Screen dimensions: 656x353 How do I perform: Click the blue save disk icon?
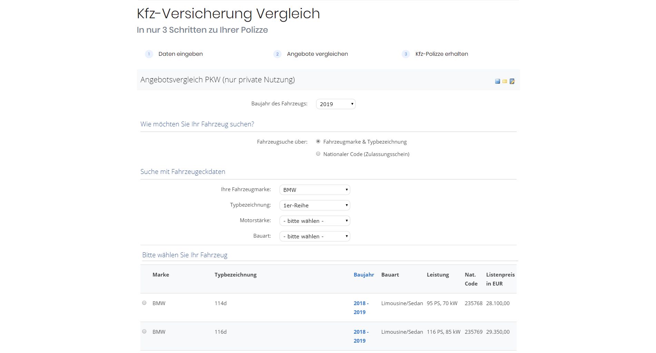coord(497,81)
